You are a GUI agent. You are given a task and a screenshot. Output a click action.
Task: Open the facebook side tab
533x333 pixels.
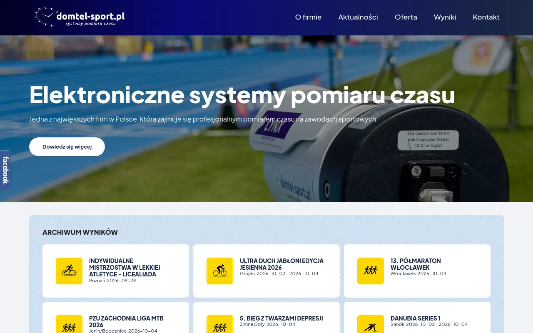click(x=5, y=170)
